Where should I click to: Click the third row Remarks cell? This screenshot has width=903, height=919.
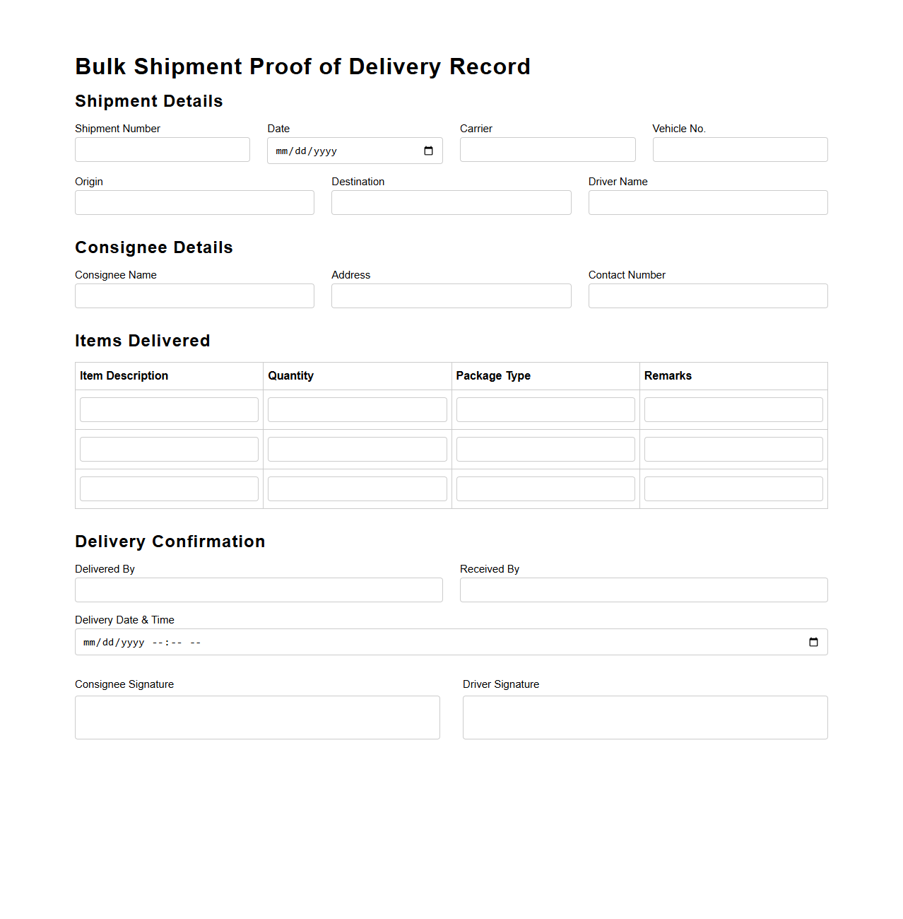pyautogui.click(x=733, y=488)
